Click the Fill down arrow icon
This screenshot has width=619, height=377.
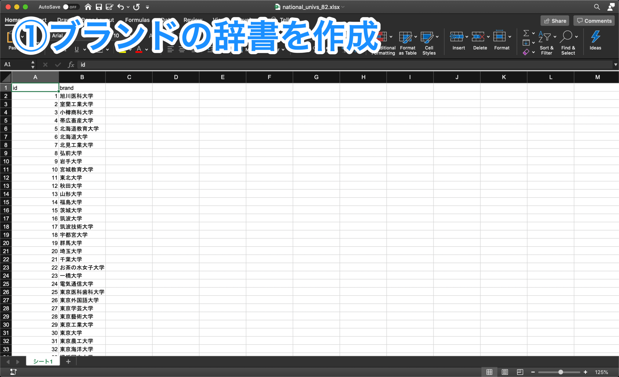[526, 43]
